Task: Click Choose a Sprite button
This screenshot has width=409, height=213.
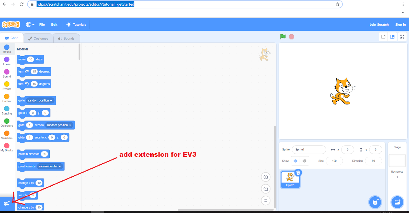Action: coord(375,202)
